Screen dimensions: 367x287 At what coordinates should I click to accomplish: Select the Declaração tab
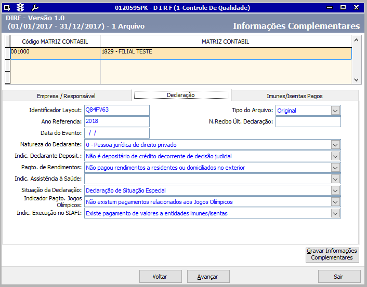tap(181, 95)
